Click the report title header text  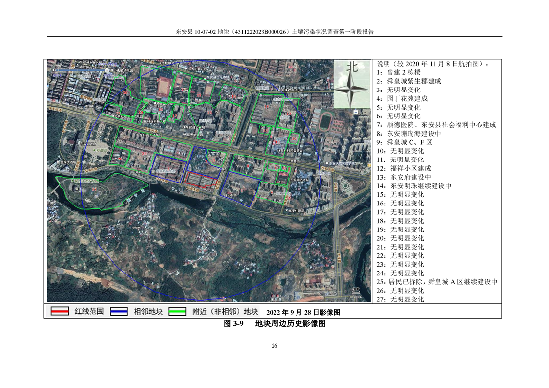274,32
